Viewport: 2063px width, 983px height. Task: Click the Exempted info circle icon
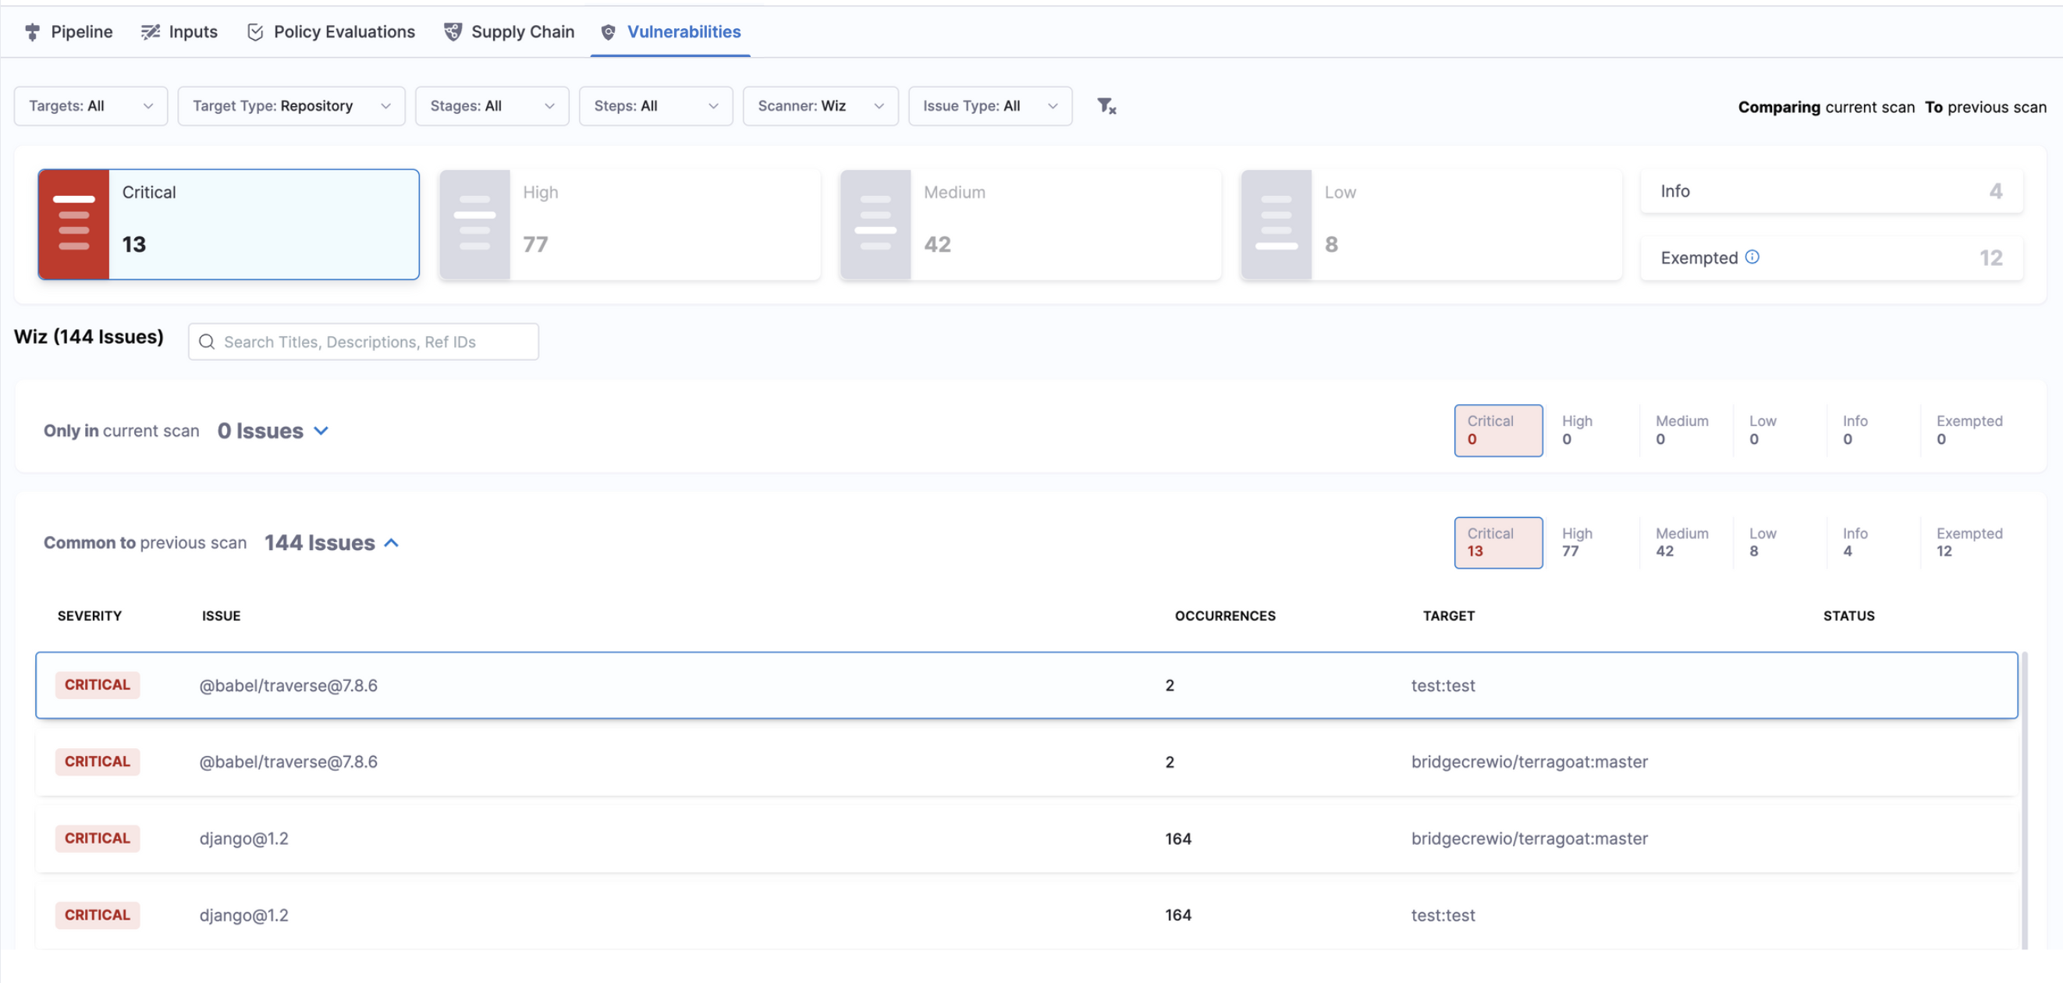pos(1752,257)
